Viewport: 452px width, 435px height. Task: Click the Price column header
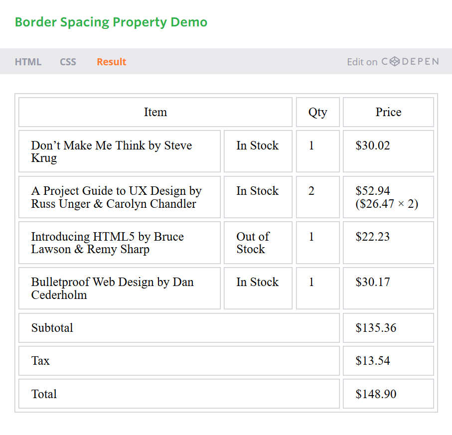pos(388,112)
